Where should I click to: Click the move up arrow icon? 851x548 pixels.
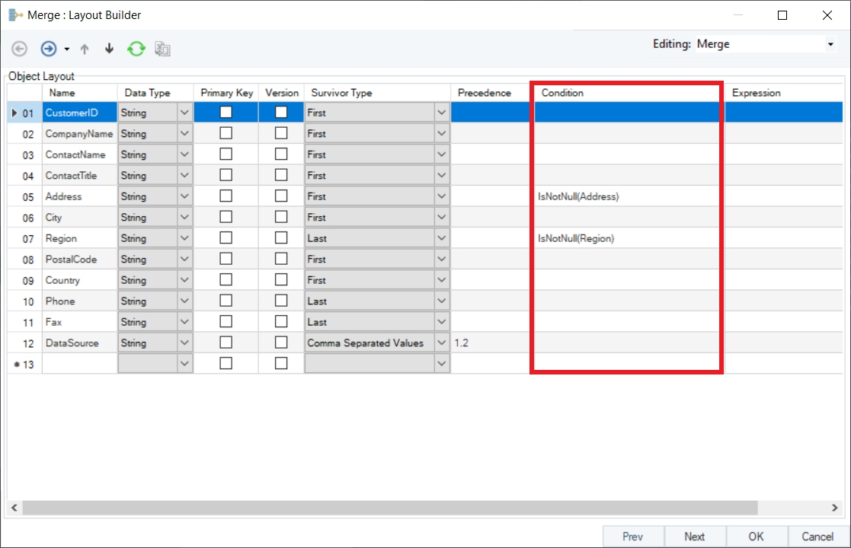tap(85, 49)
